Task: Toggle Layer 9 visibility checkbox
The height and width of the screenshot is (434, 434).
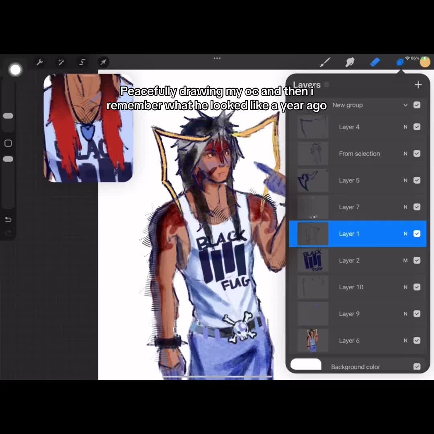Action: point(417,314)
